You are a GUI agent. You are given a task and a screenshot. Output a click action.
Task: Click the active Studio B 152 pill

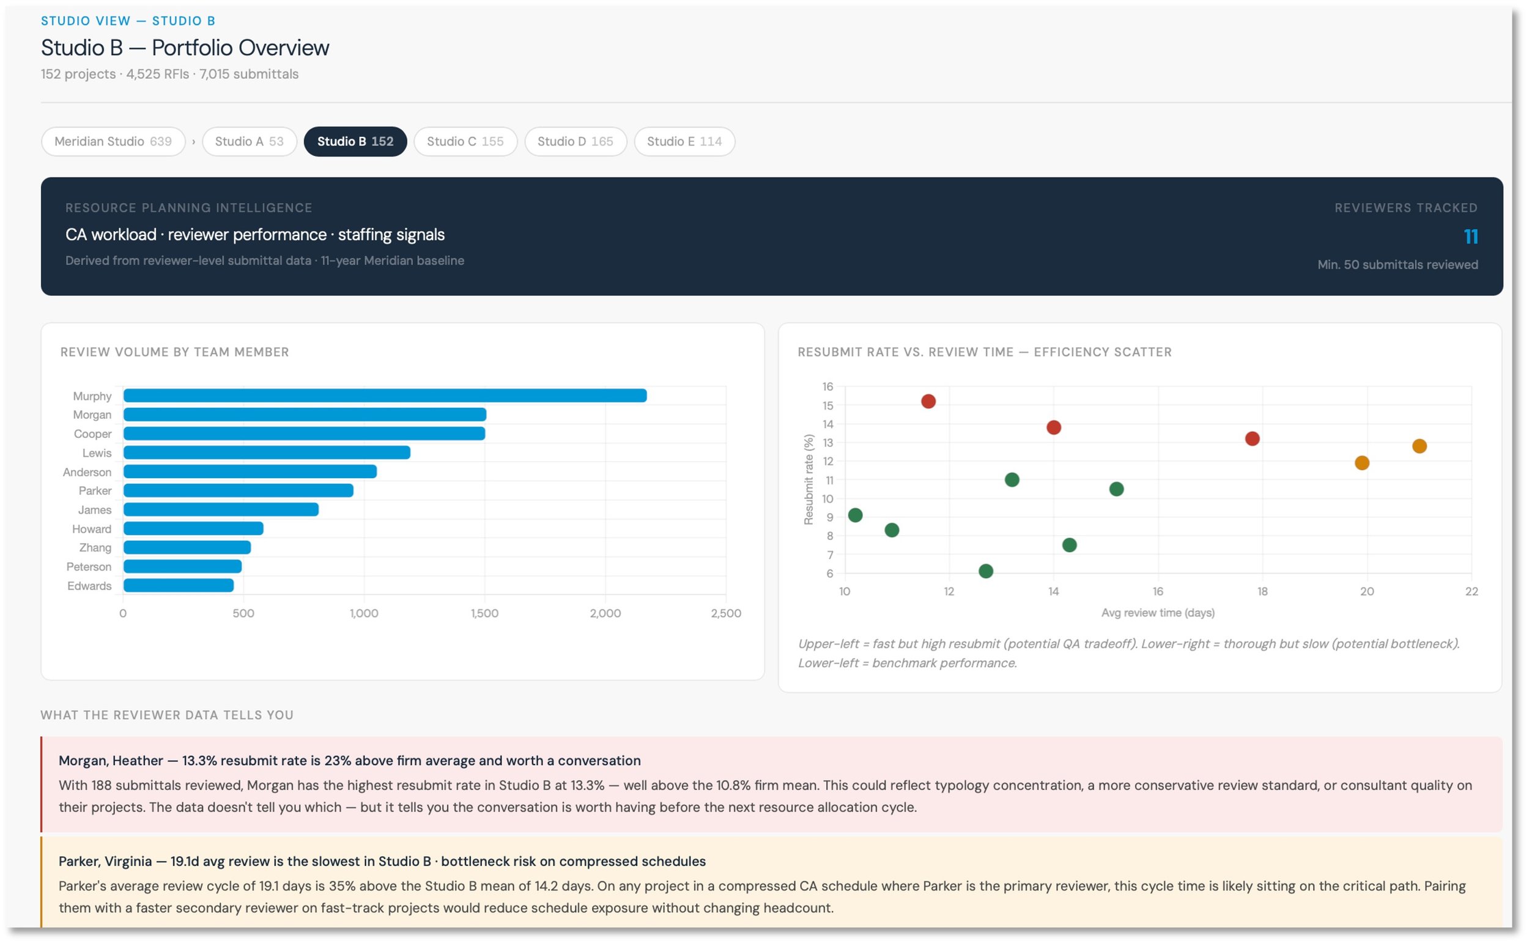pyautogui.click(x=355, y=142)
